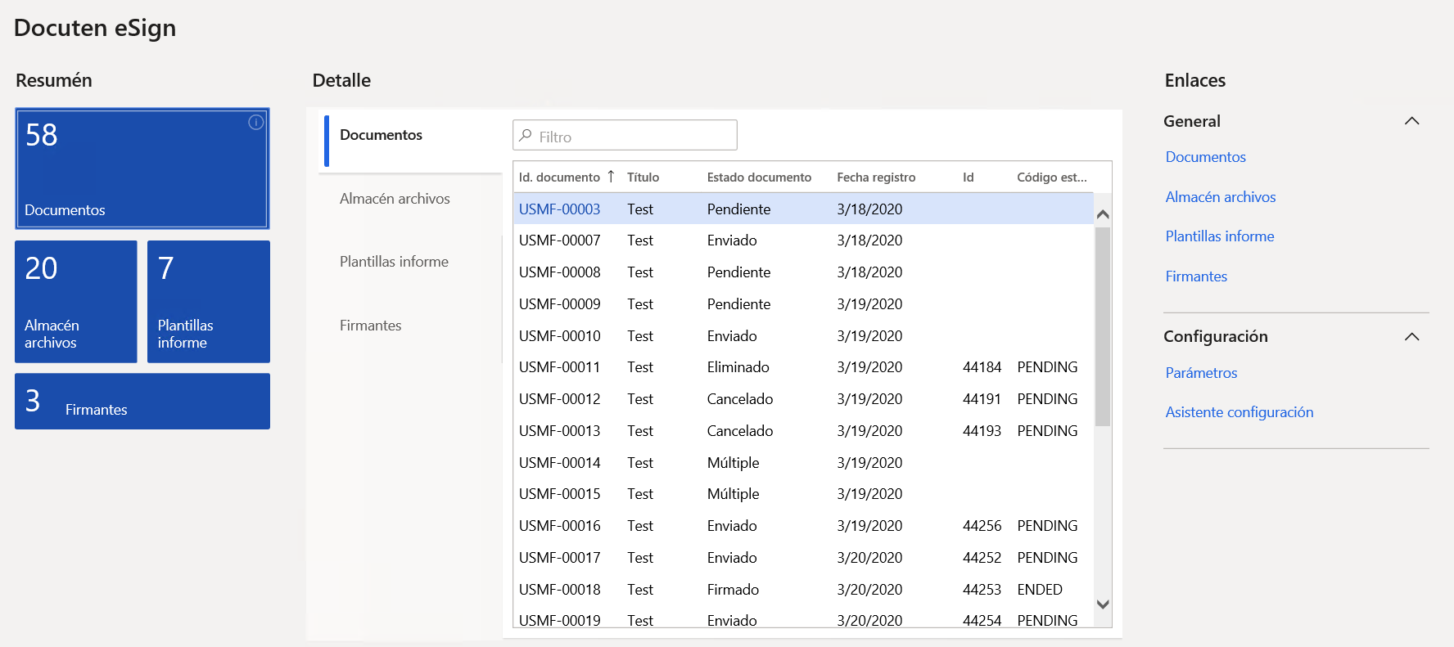Select row USMF-00009

click(x=803, y=304)
